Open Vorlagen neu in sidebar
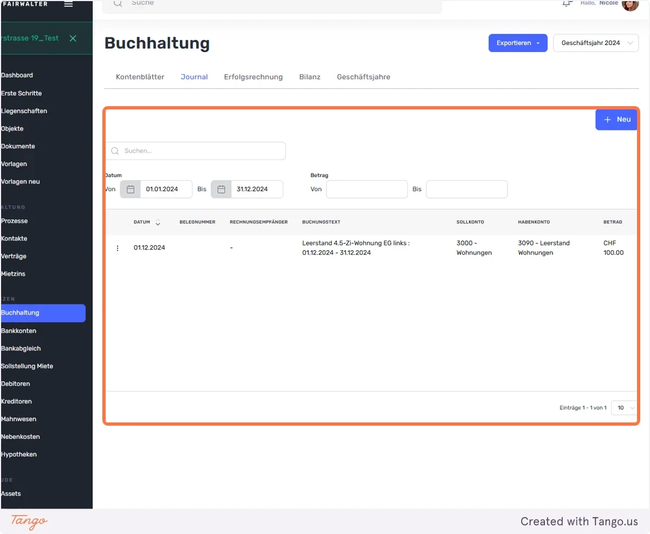Image resolution: width=650 pixels, height=534 pixels. click(x=20, y=181)
